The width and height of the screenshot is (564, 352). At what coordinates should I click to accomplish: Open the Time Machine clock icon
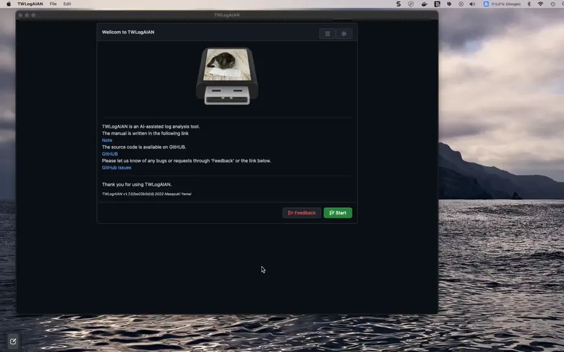pyautogui.click(x=553, y=4)
